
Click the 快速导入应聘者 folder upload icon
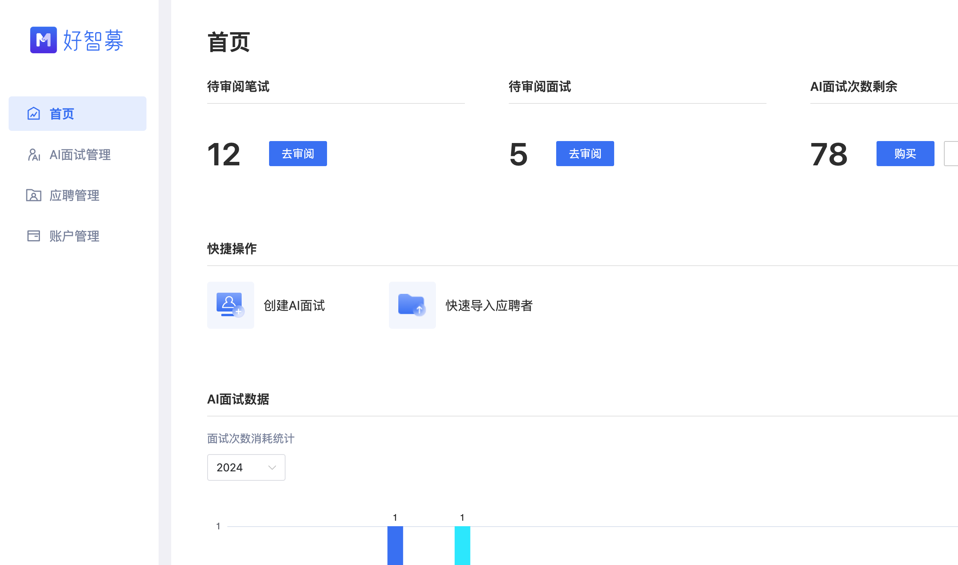point(412,305)
